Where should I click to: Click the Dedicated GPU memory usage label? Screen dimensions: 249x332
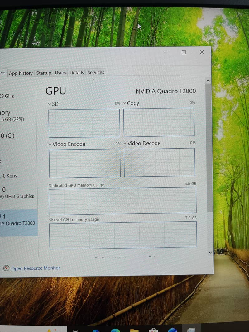click(76, 185)
